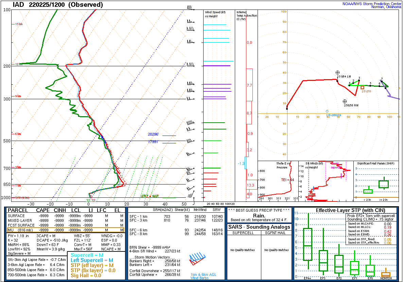The image size is (403, 282).
Task: Click the 'SUPERCELL' analog column header
Action: pyautogui.click(x=243, y=233)
